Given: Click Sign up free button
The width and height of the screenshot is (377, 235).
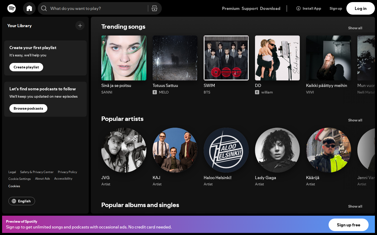Looking at the screenshot, I should point(348,225).
